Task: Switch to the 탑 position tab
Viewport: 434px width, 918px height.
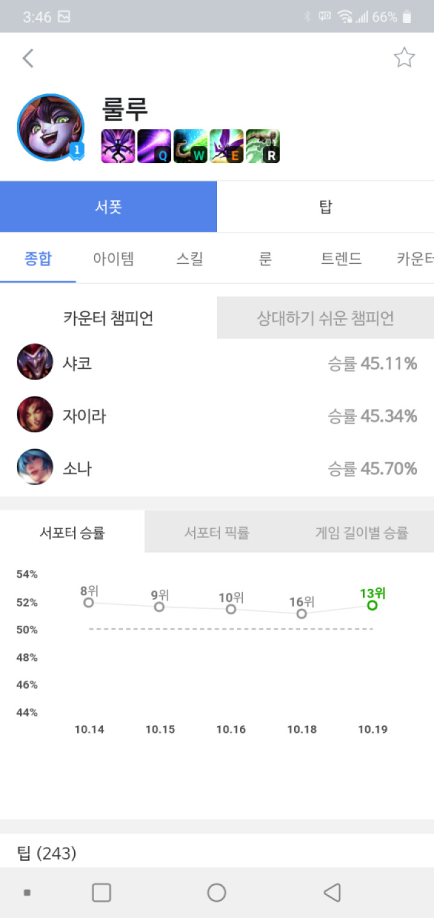Action: 325,207
